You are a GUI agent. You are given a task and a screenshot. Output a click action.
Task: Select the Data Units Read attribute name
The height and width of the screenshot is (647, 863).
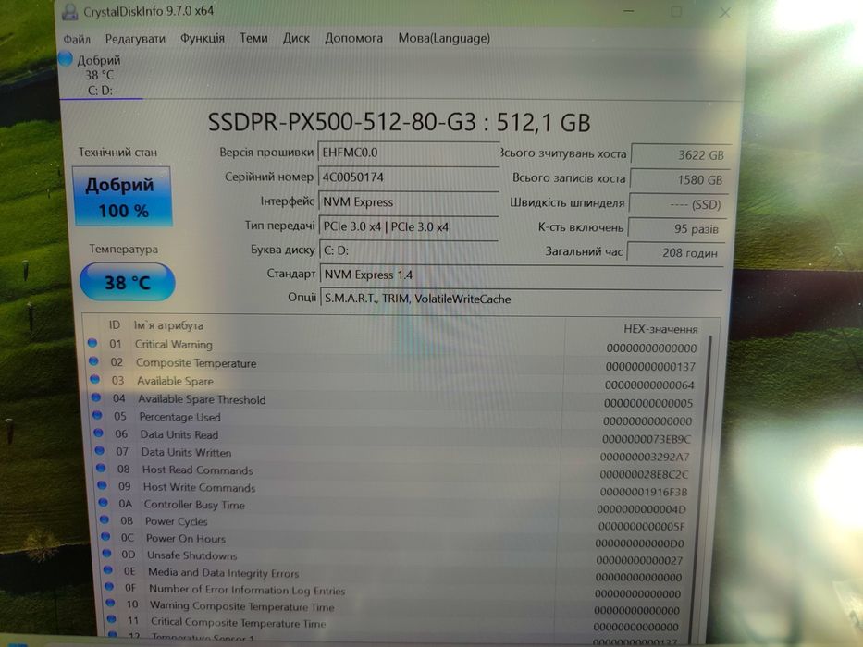click(179, 434)
